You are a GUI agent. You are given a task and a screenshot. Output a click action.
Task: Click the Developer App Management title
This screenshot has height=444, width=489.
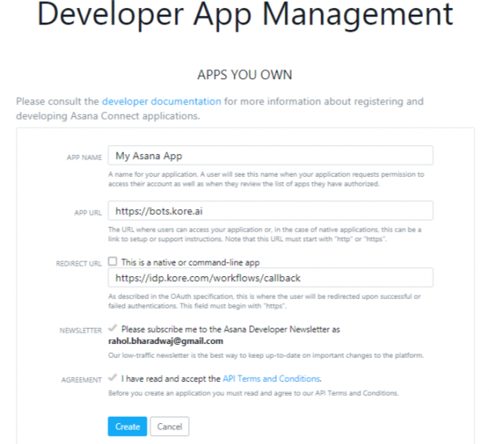pos(245,15)
